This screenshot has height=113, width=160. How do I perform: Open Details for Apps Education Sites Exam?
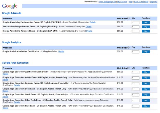pyautogui.click(x=6, y=108)
